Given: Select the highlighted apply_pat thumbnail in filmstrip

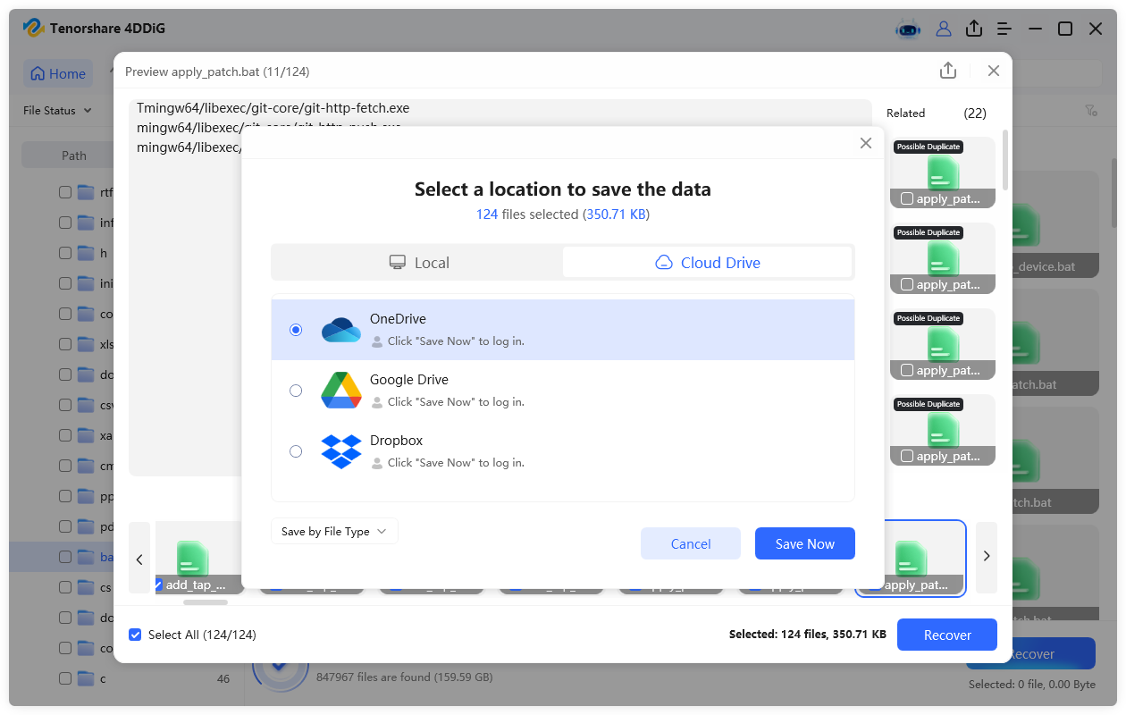Looking at the screenshot, I should (911, 558).
